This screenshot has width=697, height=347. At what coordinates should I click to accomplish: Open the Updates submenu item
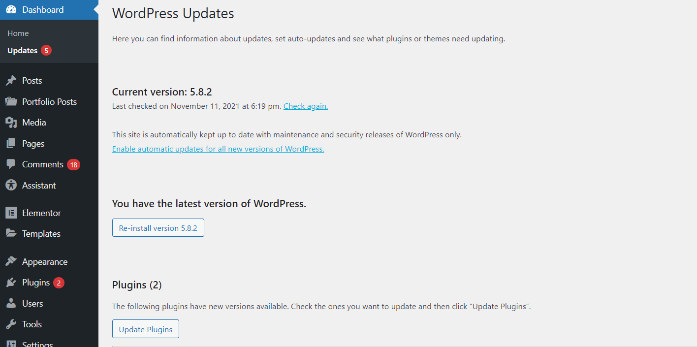(x=23, y=50)
